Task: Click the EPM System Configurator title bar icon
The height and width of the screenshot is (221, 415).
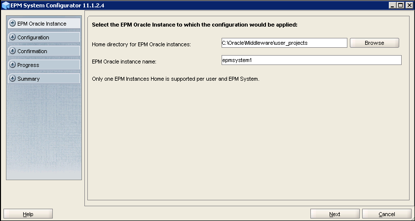Action: click(6, 5)
